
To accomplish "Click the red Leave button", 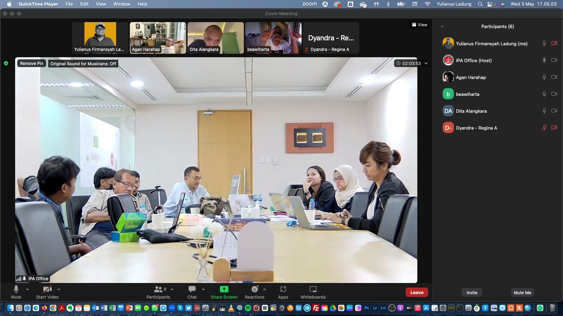I will (x=417, y=292).
